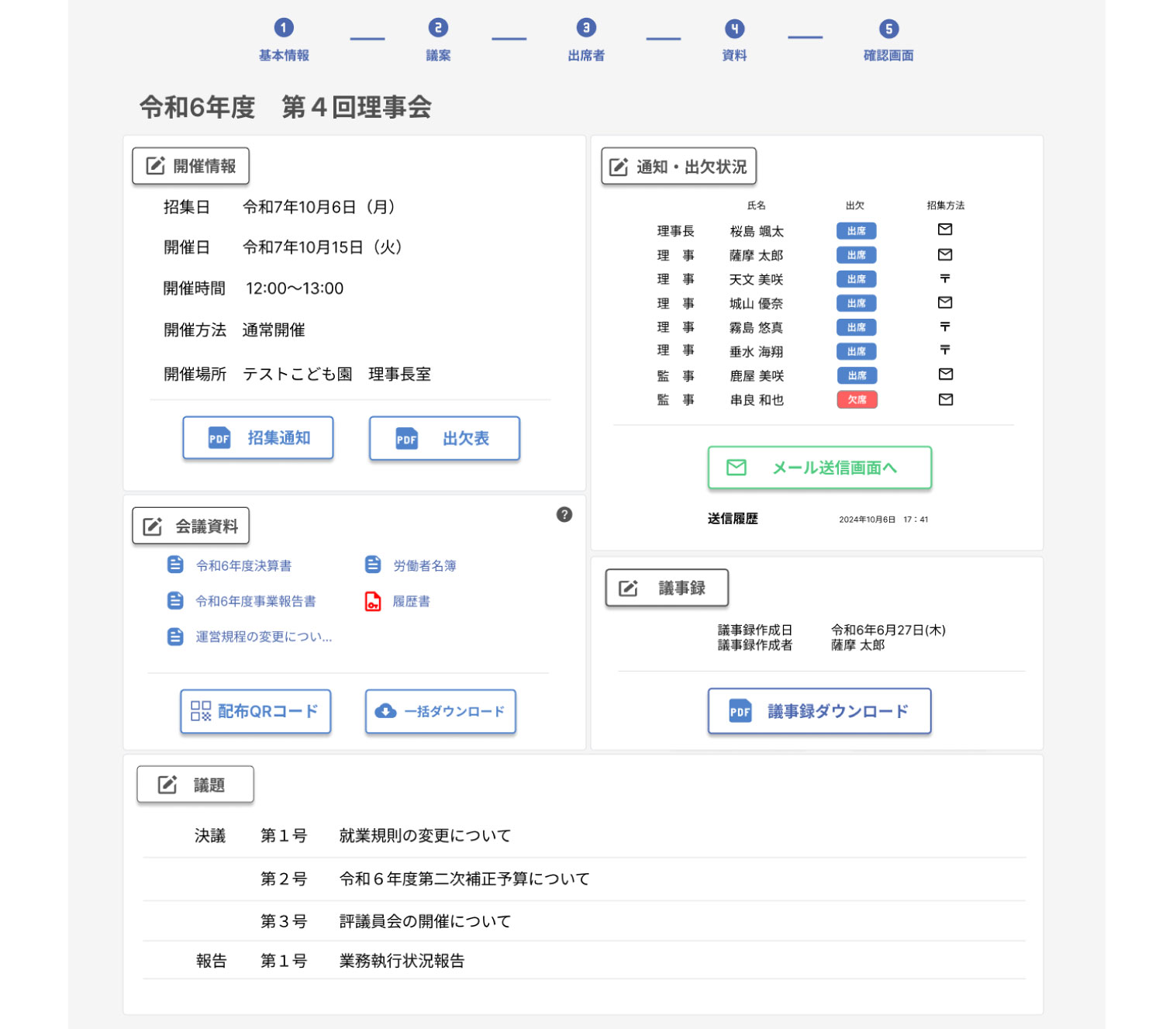Click the 一括ダウンロード button

pyautogui.click(x=440, y=711)
